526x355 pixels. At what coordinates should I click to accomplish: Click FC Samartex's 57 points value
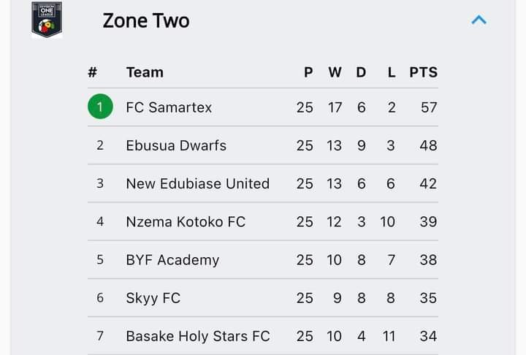pyautogui.click(x=429, y=107)
